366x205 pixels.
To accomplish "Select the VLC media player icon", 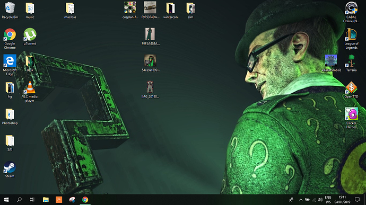I will pos(30,92).
